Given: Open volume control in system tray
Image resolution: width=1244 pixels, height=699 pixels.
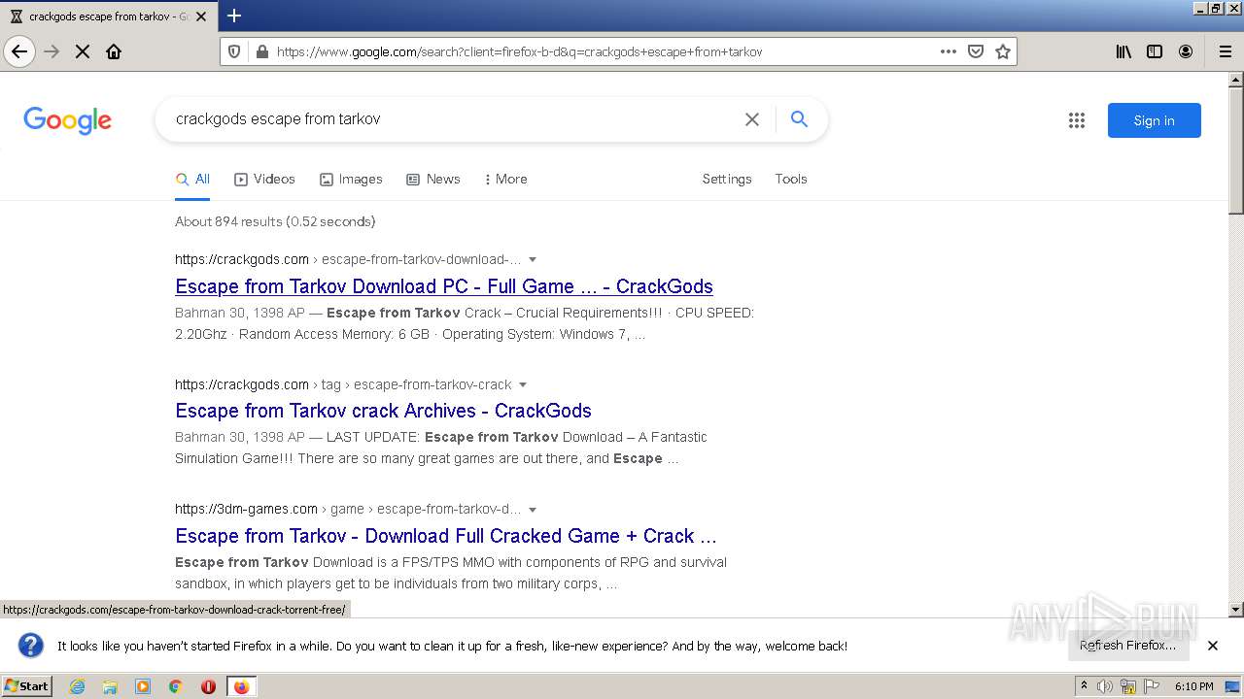Looking at the screenshot, I should pos(1105,686).
